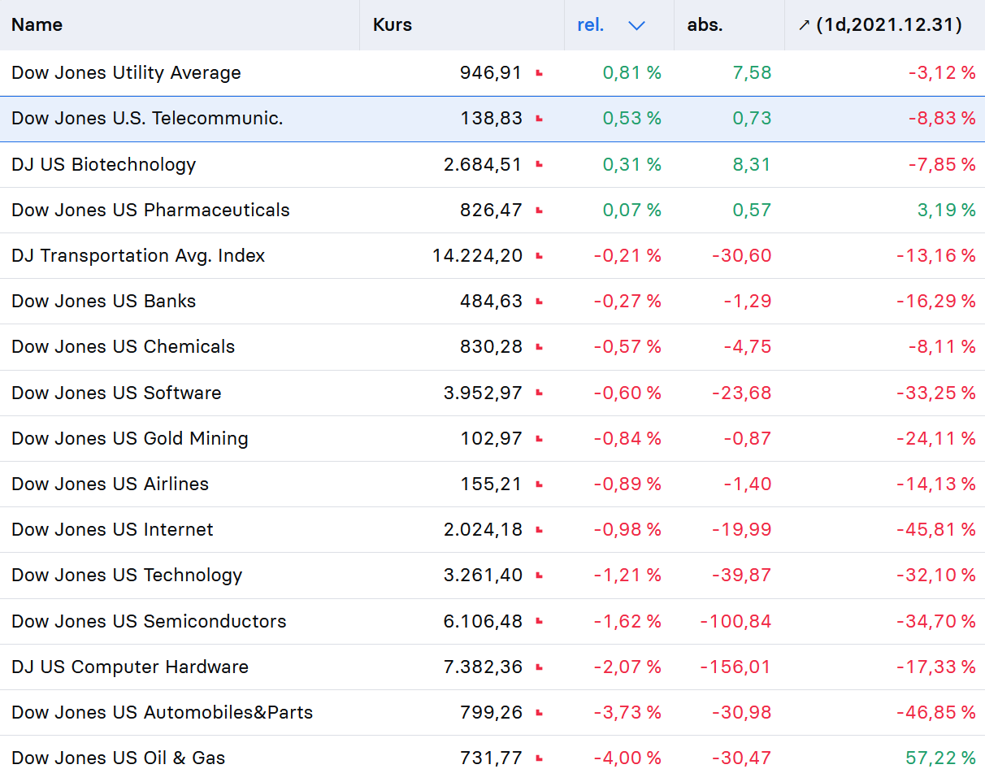The image size is (985, 782).
Task: Click trend indicator icon beside 14.224,20
Action: tap(539, 256)
